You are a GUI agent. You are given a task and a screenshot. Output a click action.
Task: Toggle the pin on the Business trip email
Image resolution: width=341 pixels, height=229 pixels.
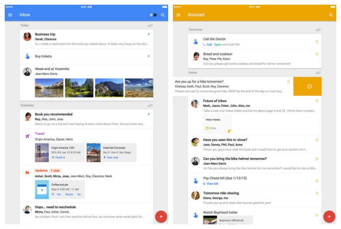click(149, 35)
